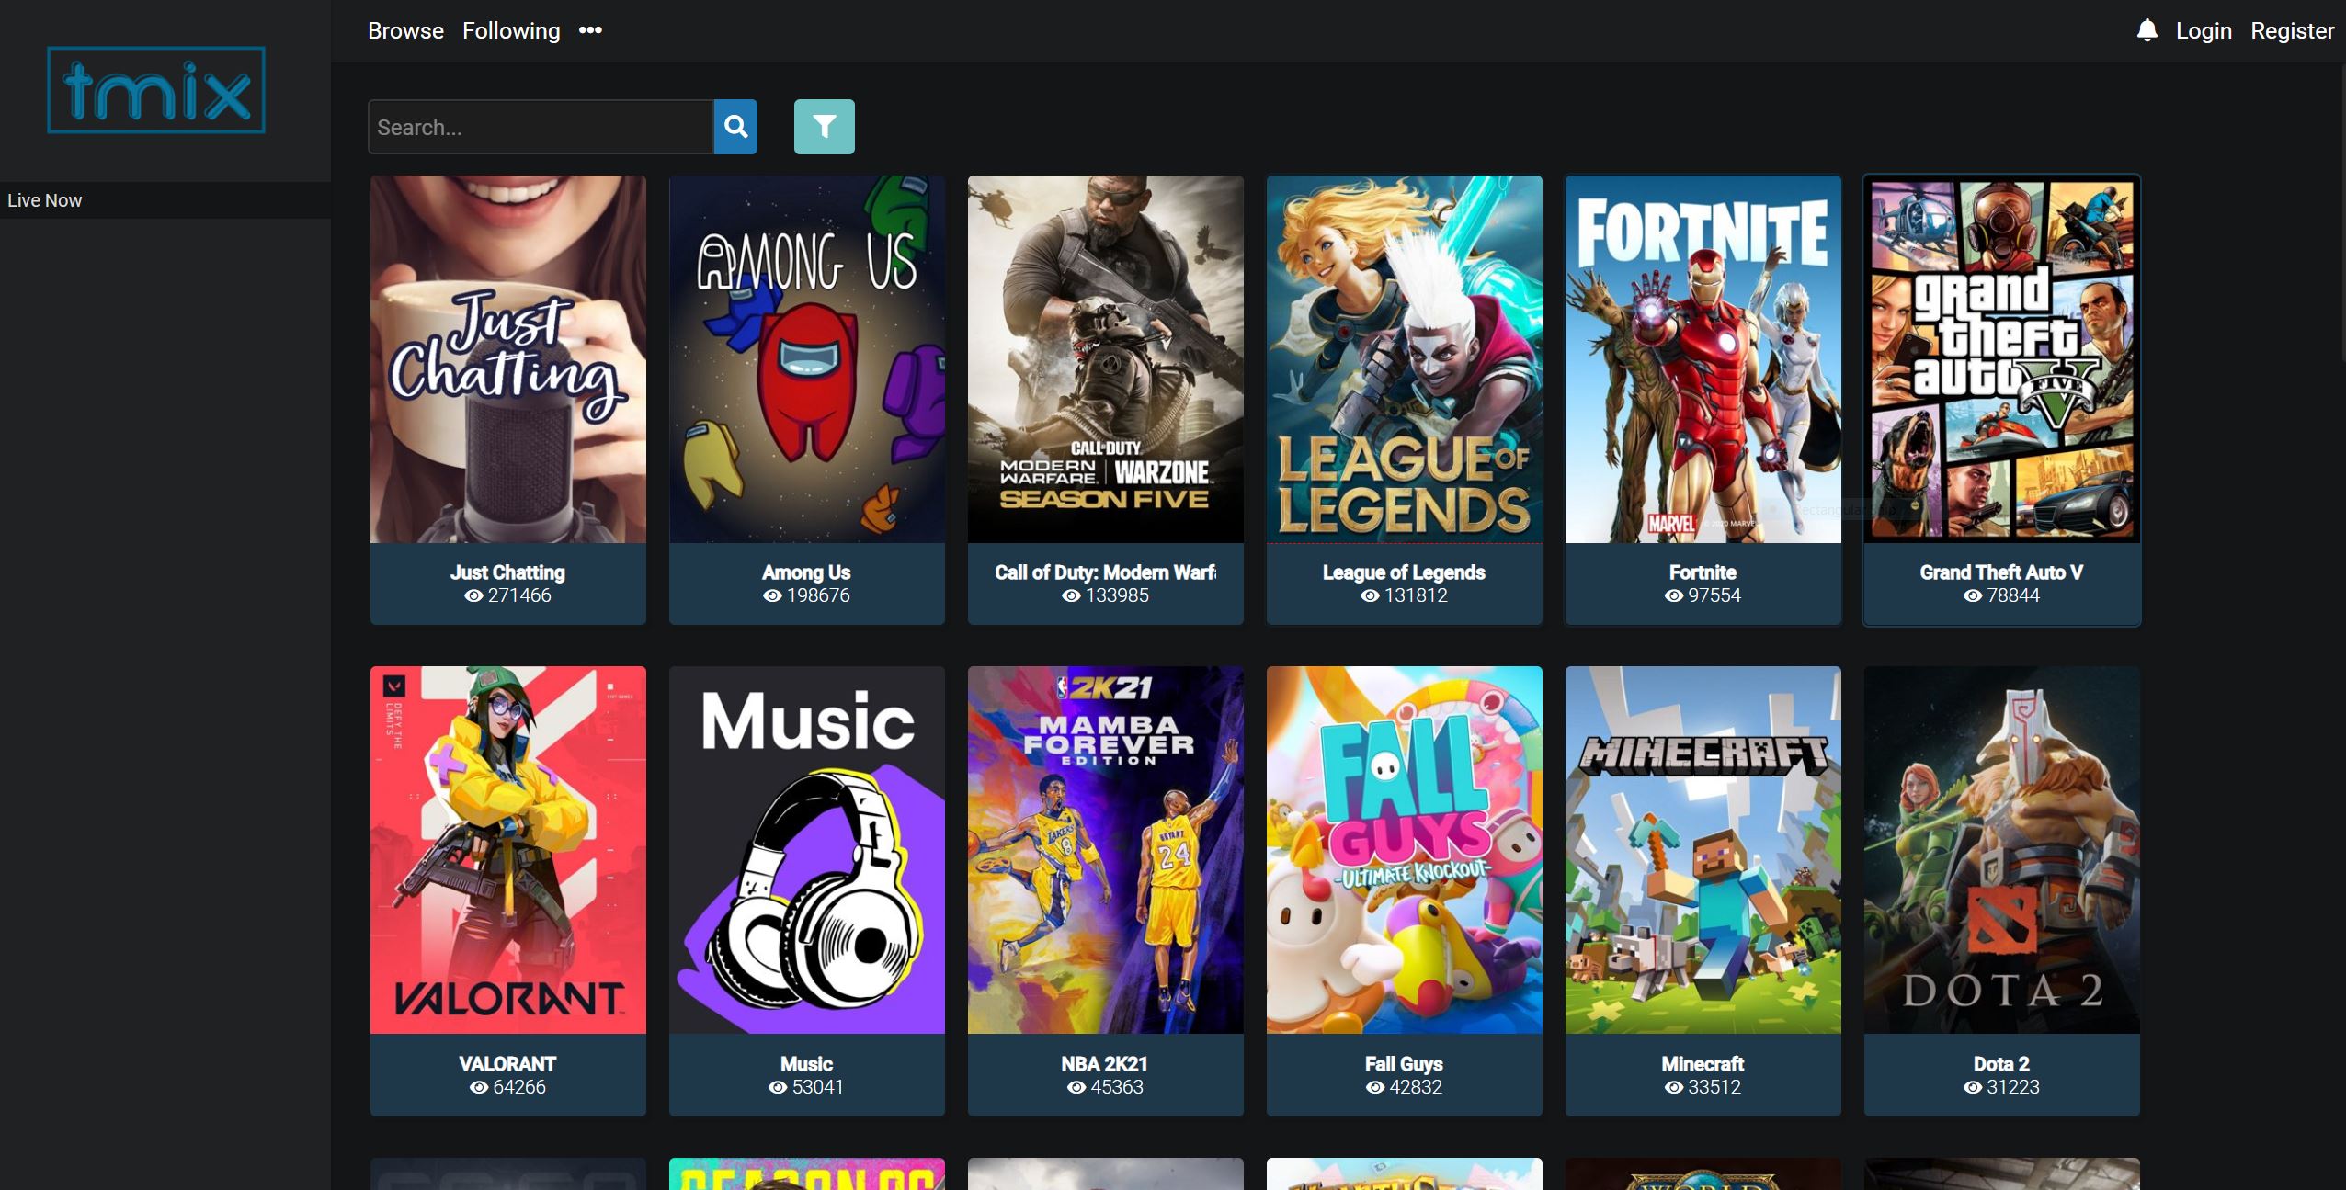Screen dimensions: 2346x1190
Task: Click the Call of Duty: Modern Warfare title
Action: pos(1106,572)
